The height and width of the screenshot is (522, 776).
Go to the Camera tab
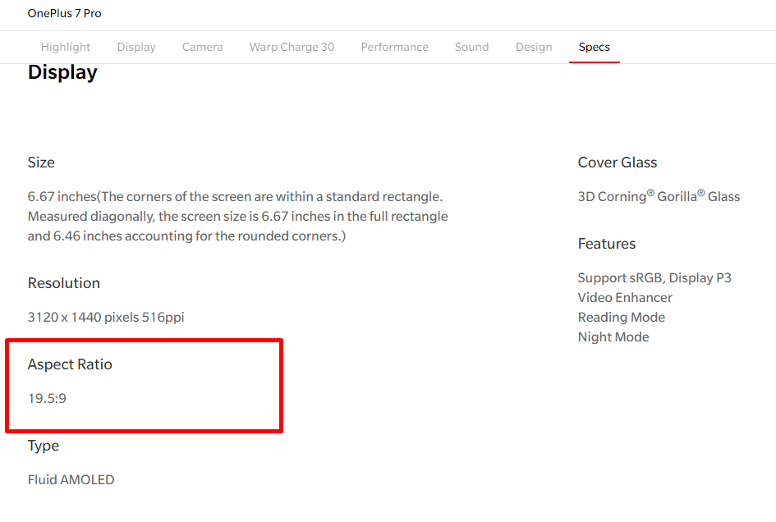coord(202,47)
